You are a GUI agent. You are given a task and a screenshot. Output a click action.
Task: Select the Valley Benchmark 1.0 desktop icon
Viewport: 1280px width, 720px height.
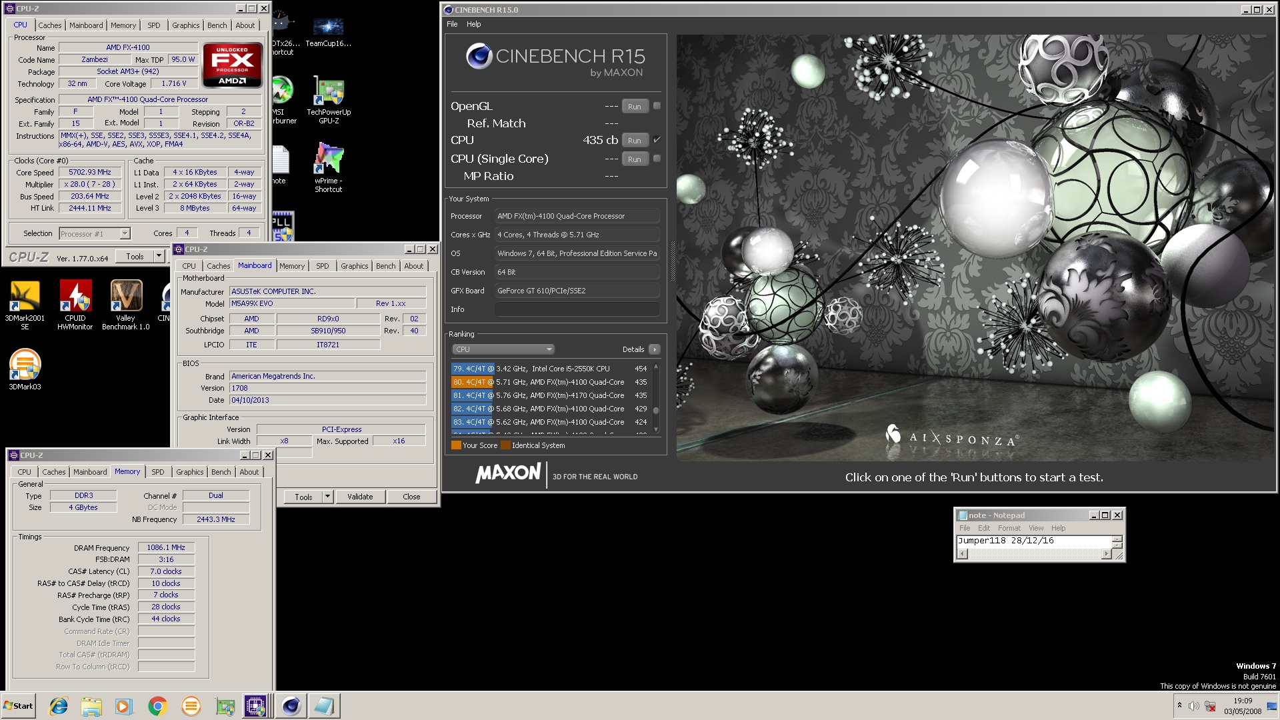click(125, 305)
